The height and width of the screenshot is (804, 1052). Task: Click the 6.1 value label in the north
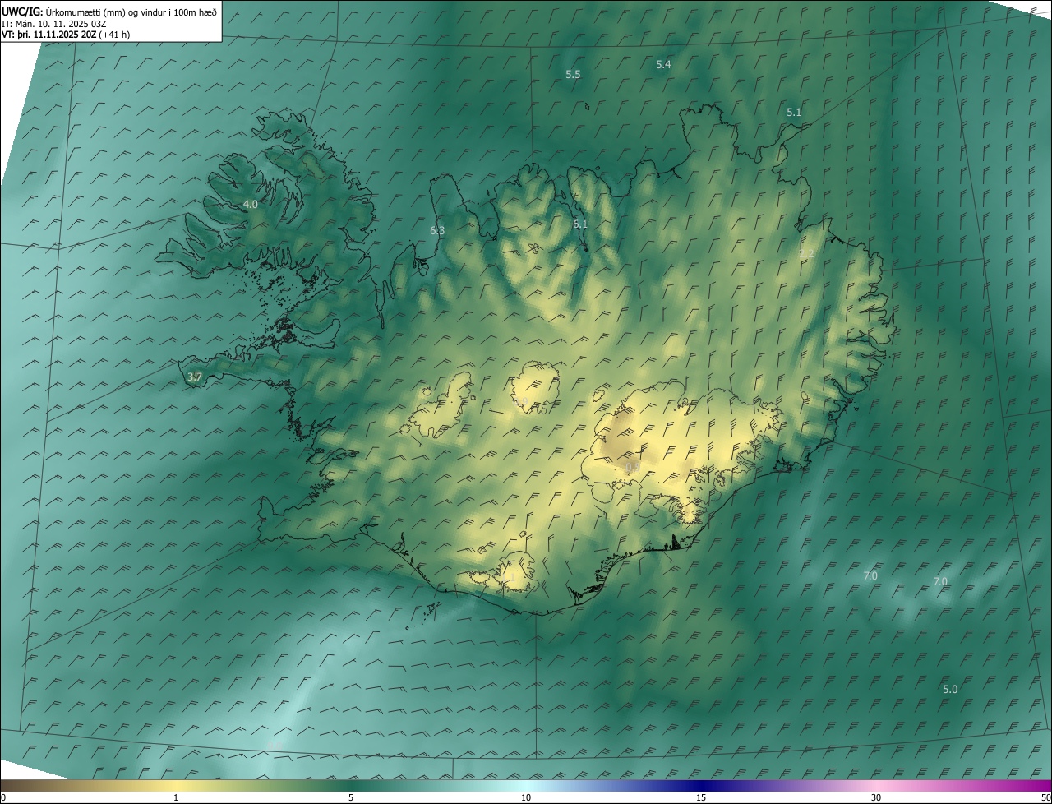tap(580, 224)
